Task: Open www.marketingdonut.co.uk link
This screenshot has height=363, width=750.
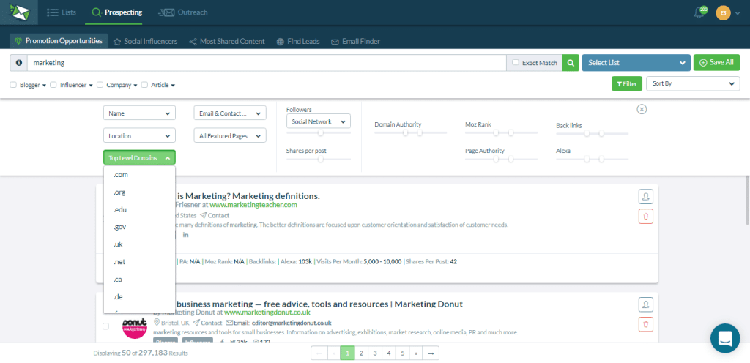Action: (x=267, y=313)
